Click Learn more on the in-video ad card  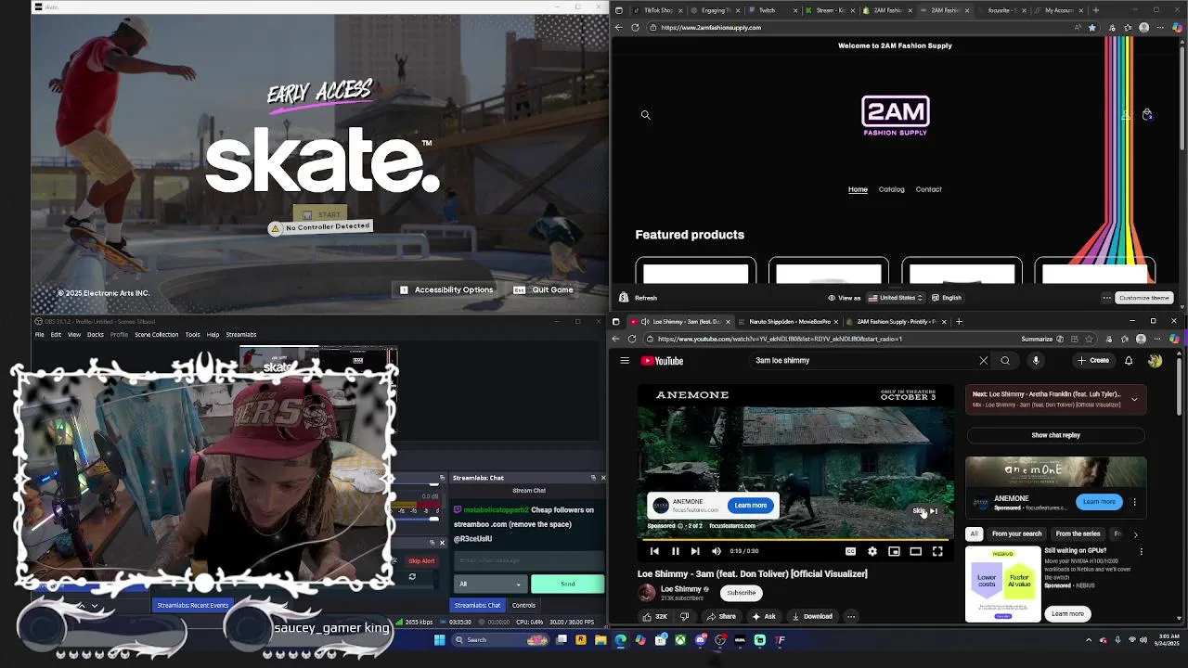coord(750,506)
